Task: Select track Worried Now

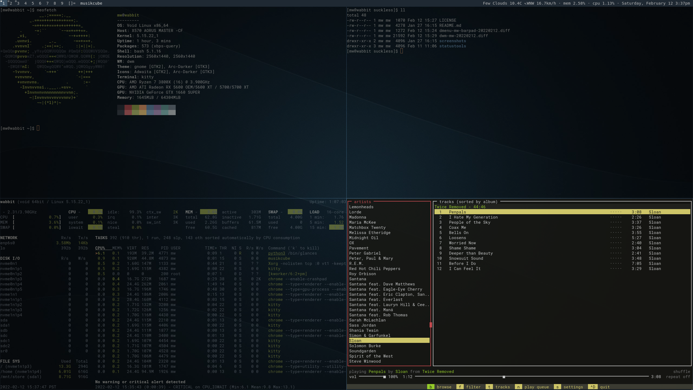Action: click(562, 243)
